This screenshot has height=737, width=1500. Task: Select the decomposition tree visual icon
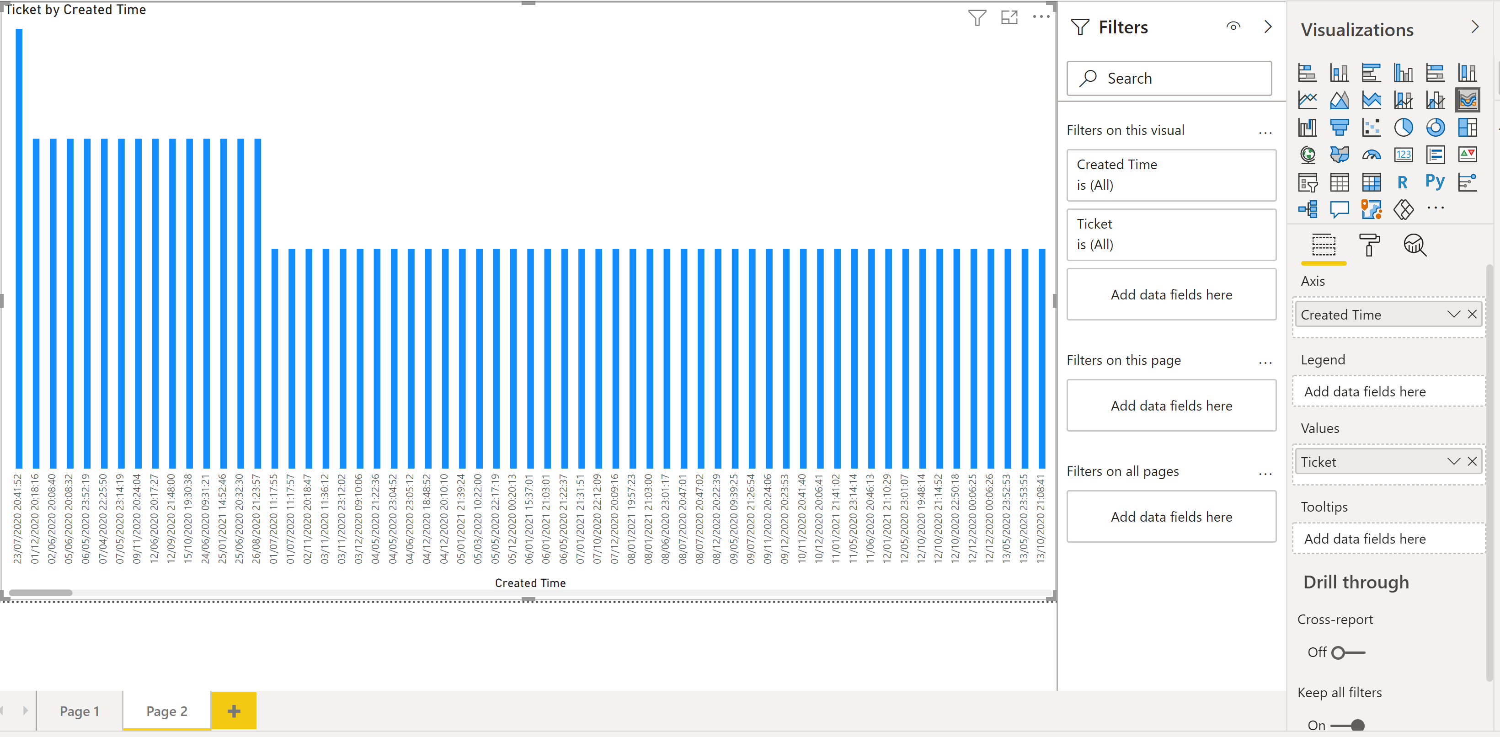1307,209
